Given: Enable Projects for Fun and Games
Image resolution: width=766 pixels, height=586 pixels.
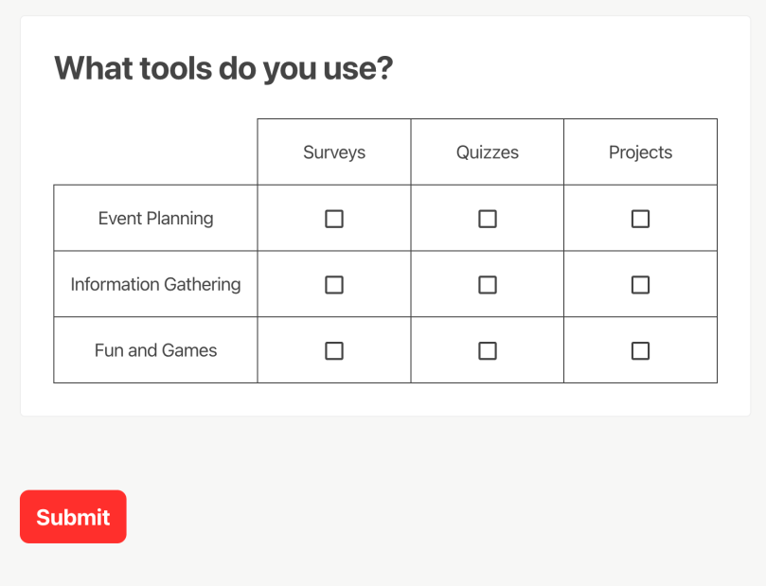Looking at the screenshot, I should [641, 351].
